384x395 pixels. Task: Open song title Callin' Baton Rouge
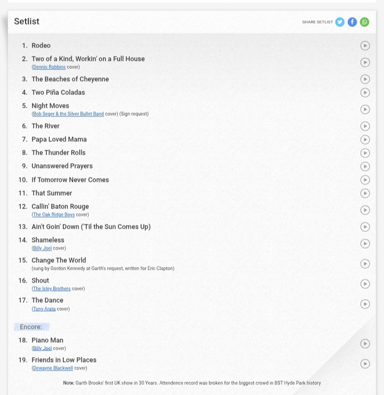coord(60,207)
